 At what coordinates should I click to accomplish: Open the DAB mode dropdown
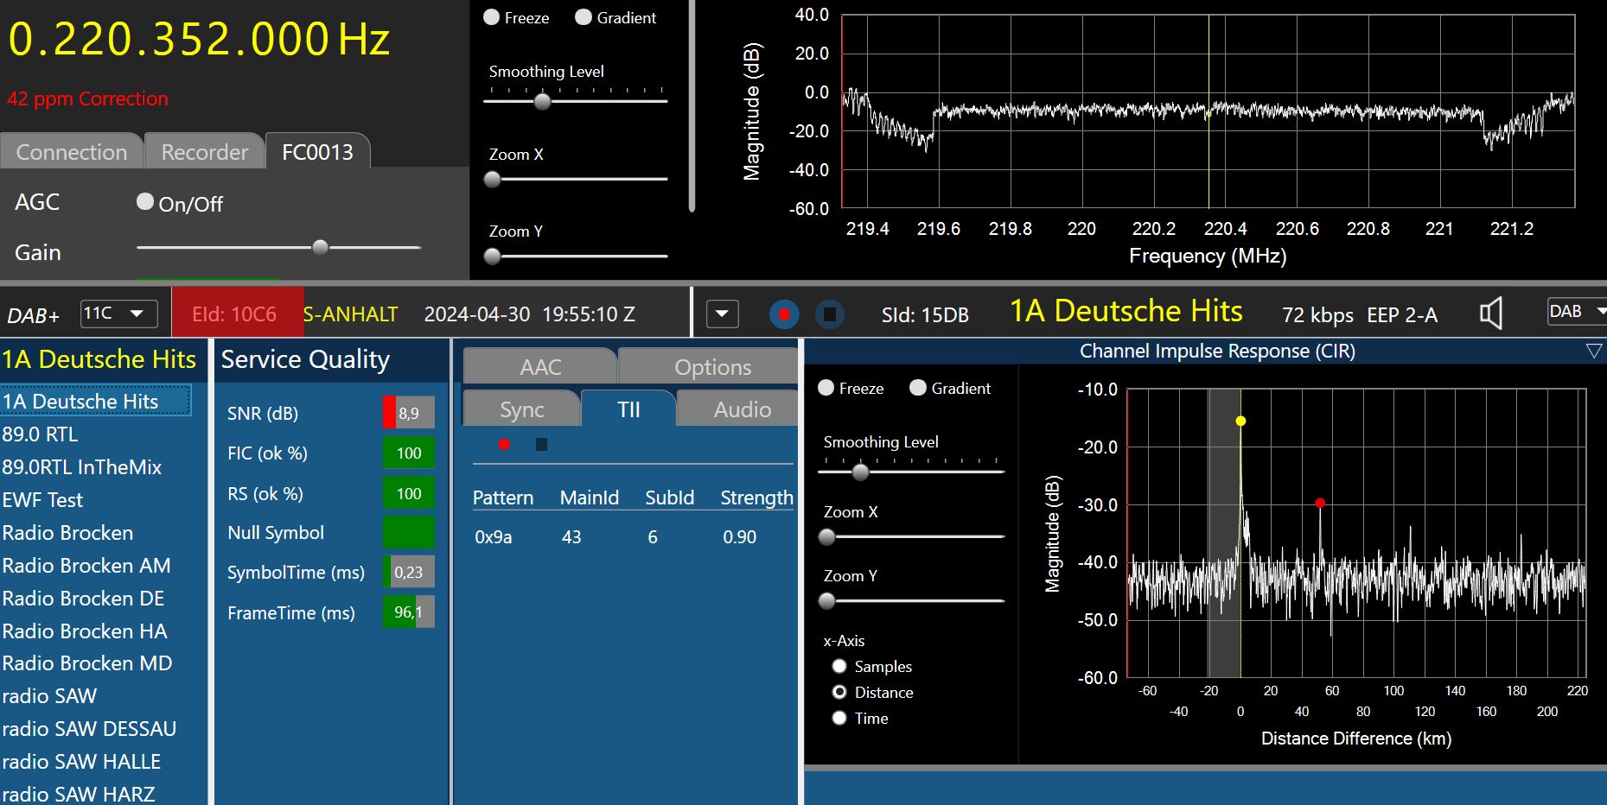tap(1576, 312)
